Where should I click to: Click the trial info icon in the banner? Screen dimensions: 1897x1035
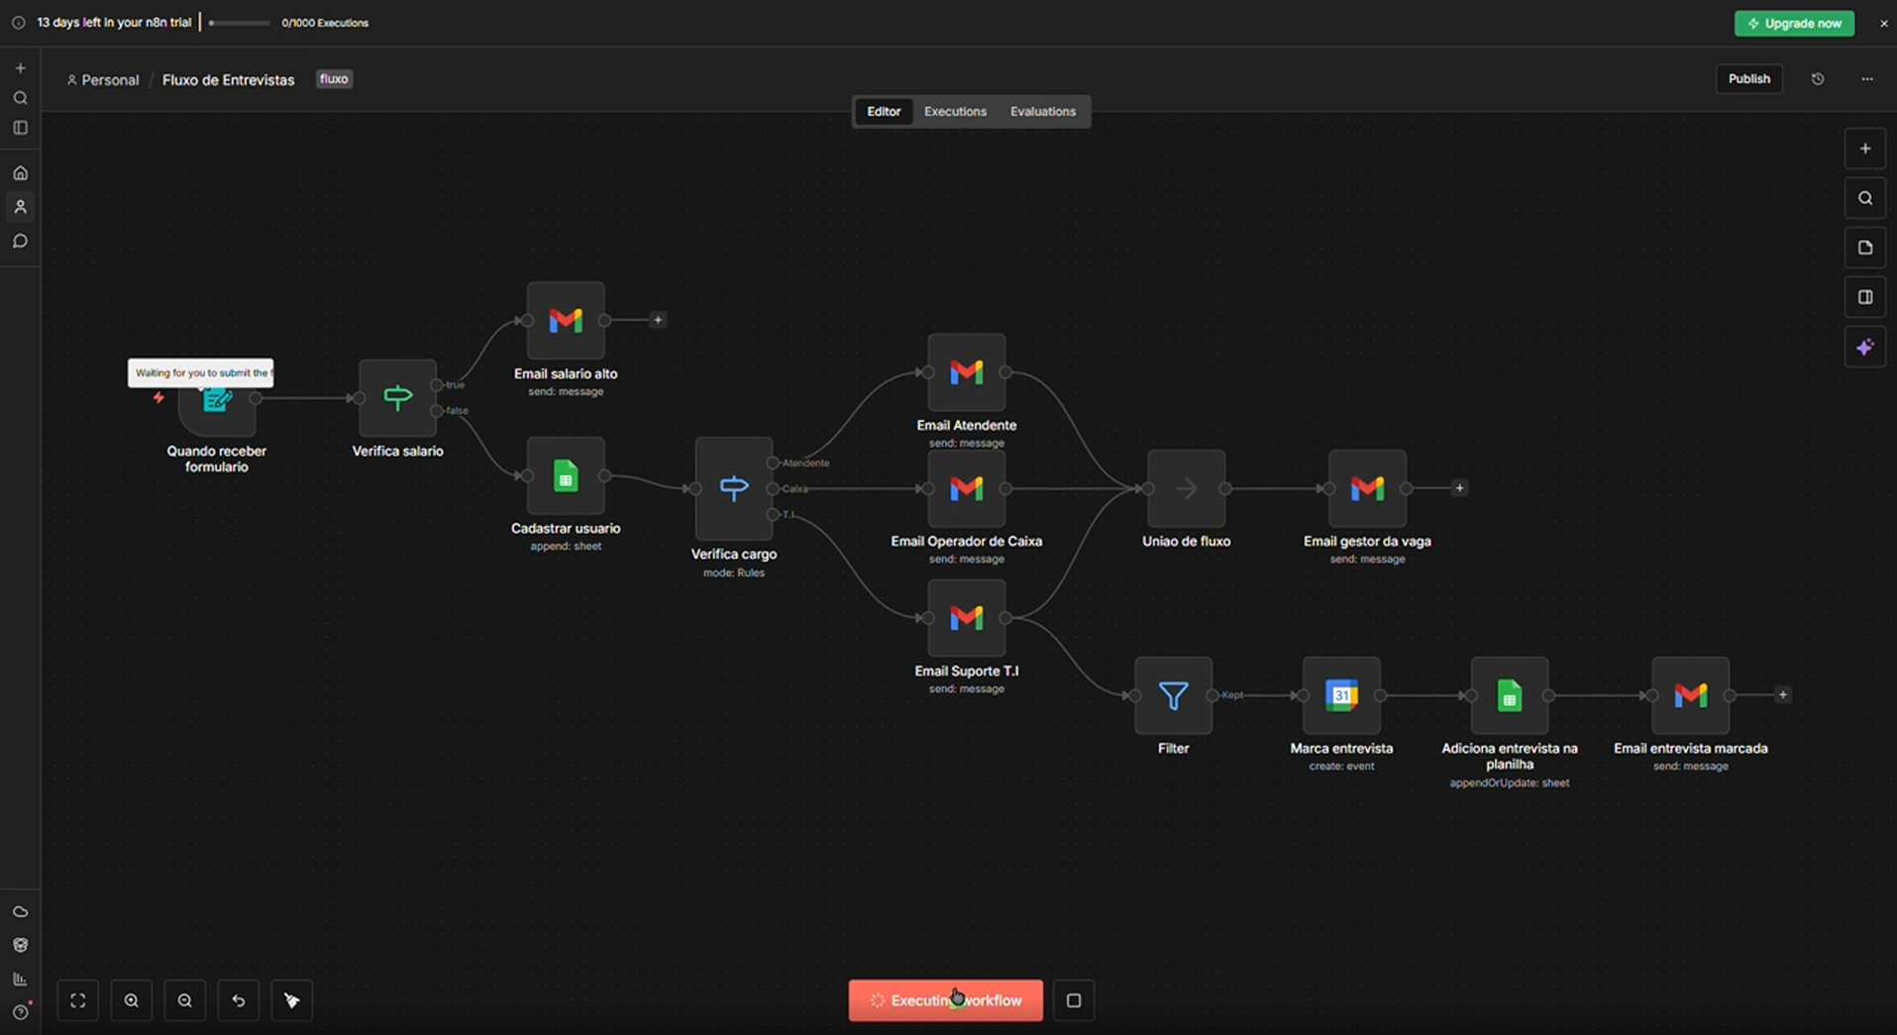(x=18, y=23)
